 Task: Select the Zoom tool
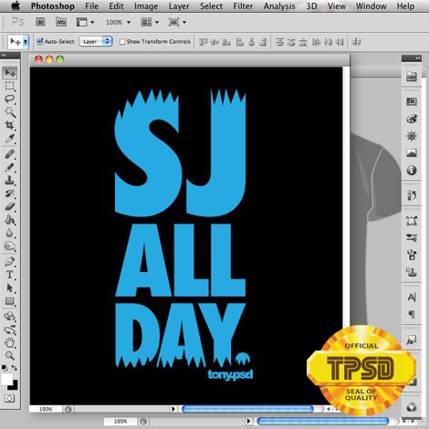10,355
